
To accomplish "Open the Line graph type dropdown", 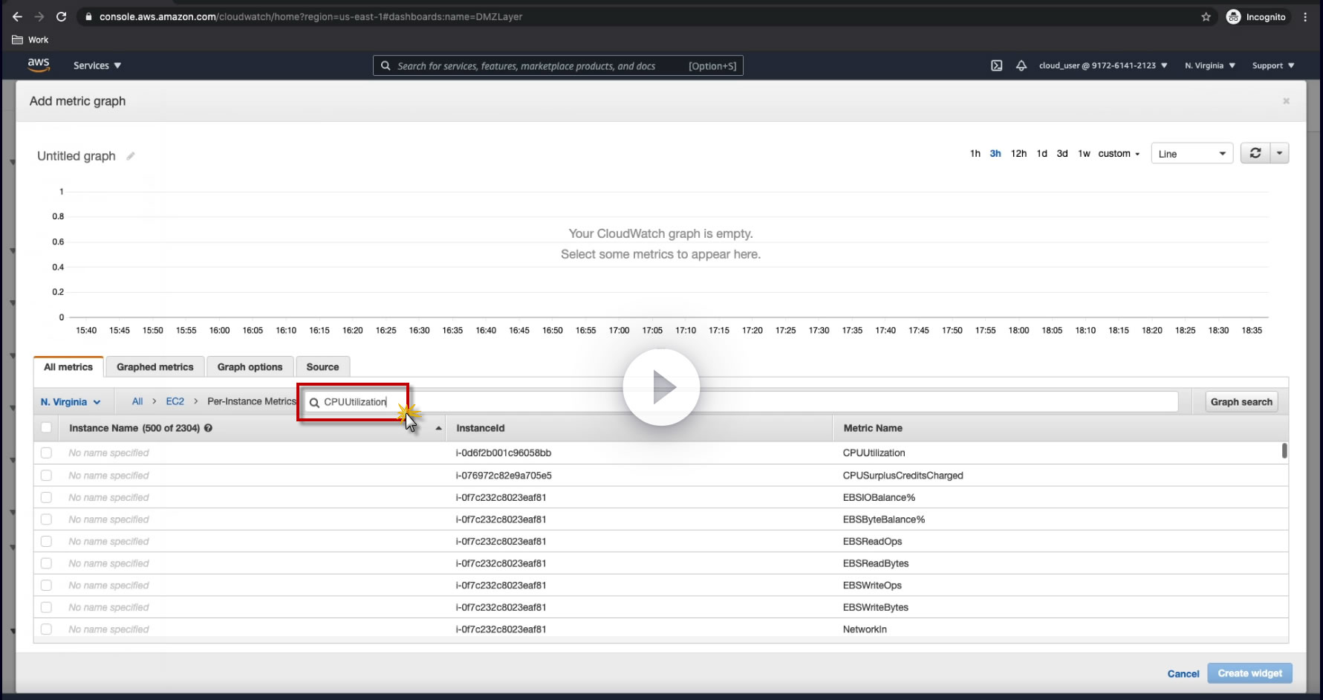I will click(x=1192, y=154).
